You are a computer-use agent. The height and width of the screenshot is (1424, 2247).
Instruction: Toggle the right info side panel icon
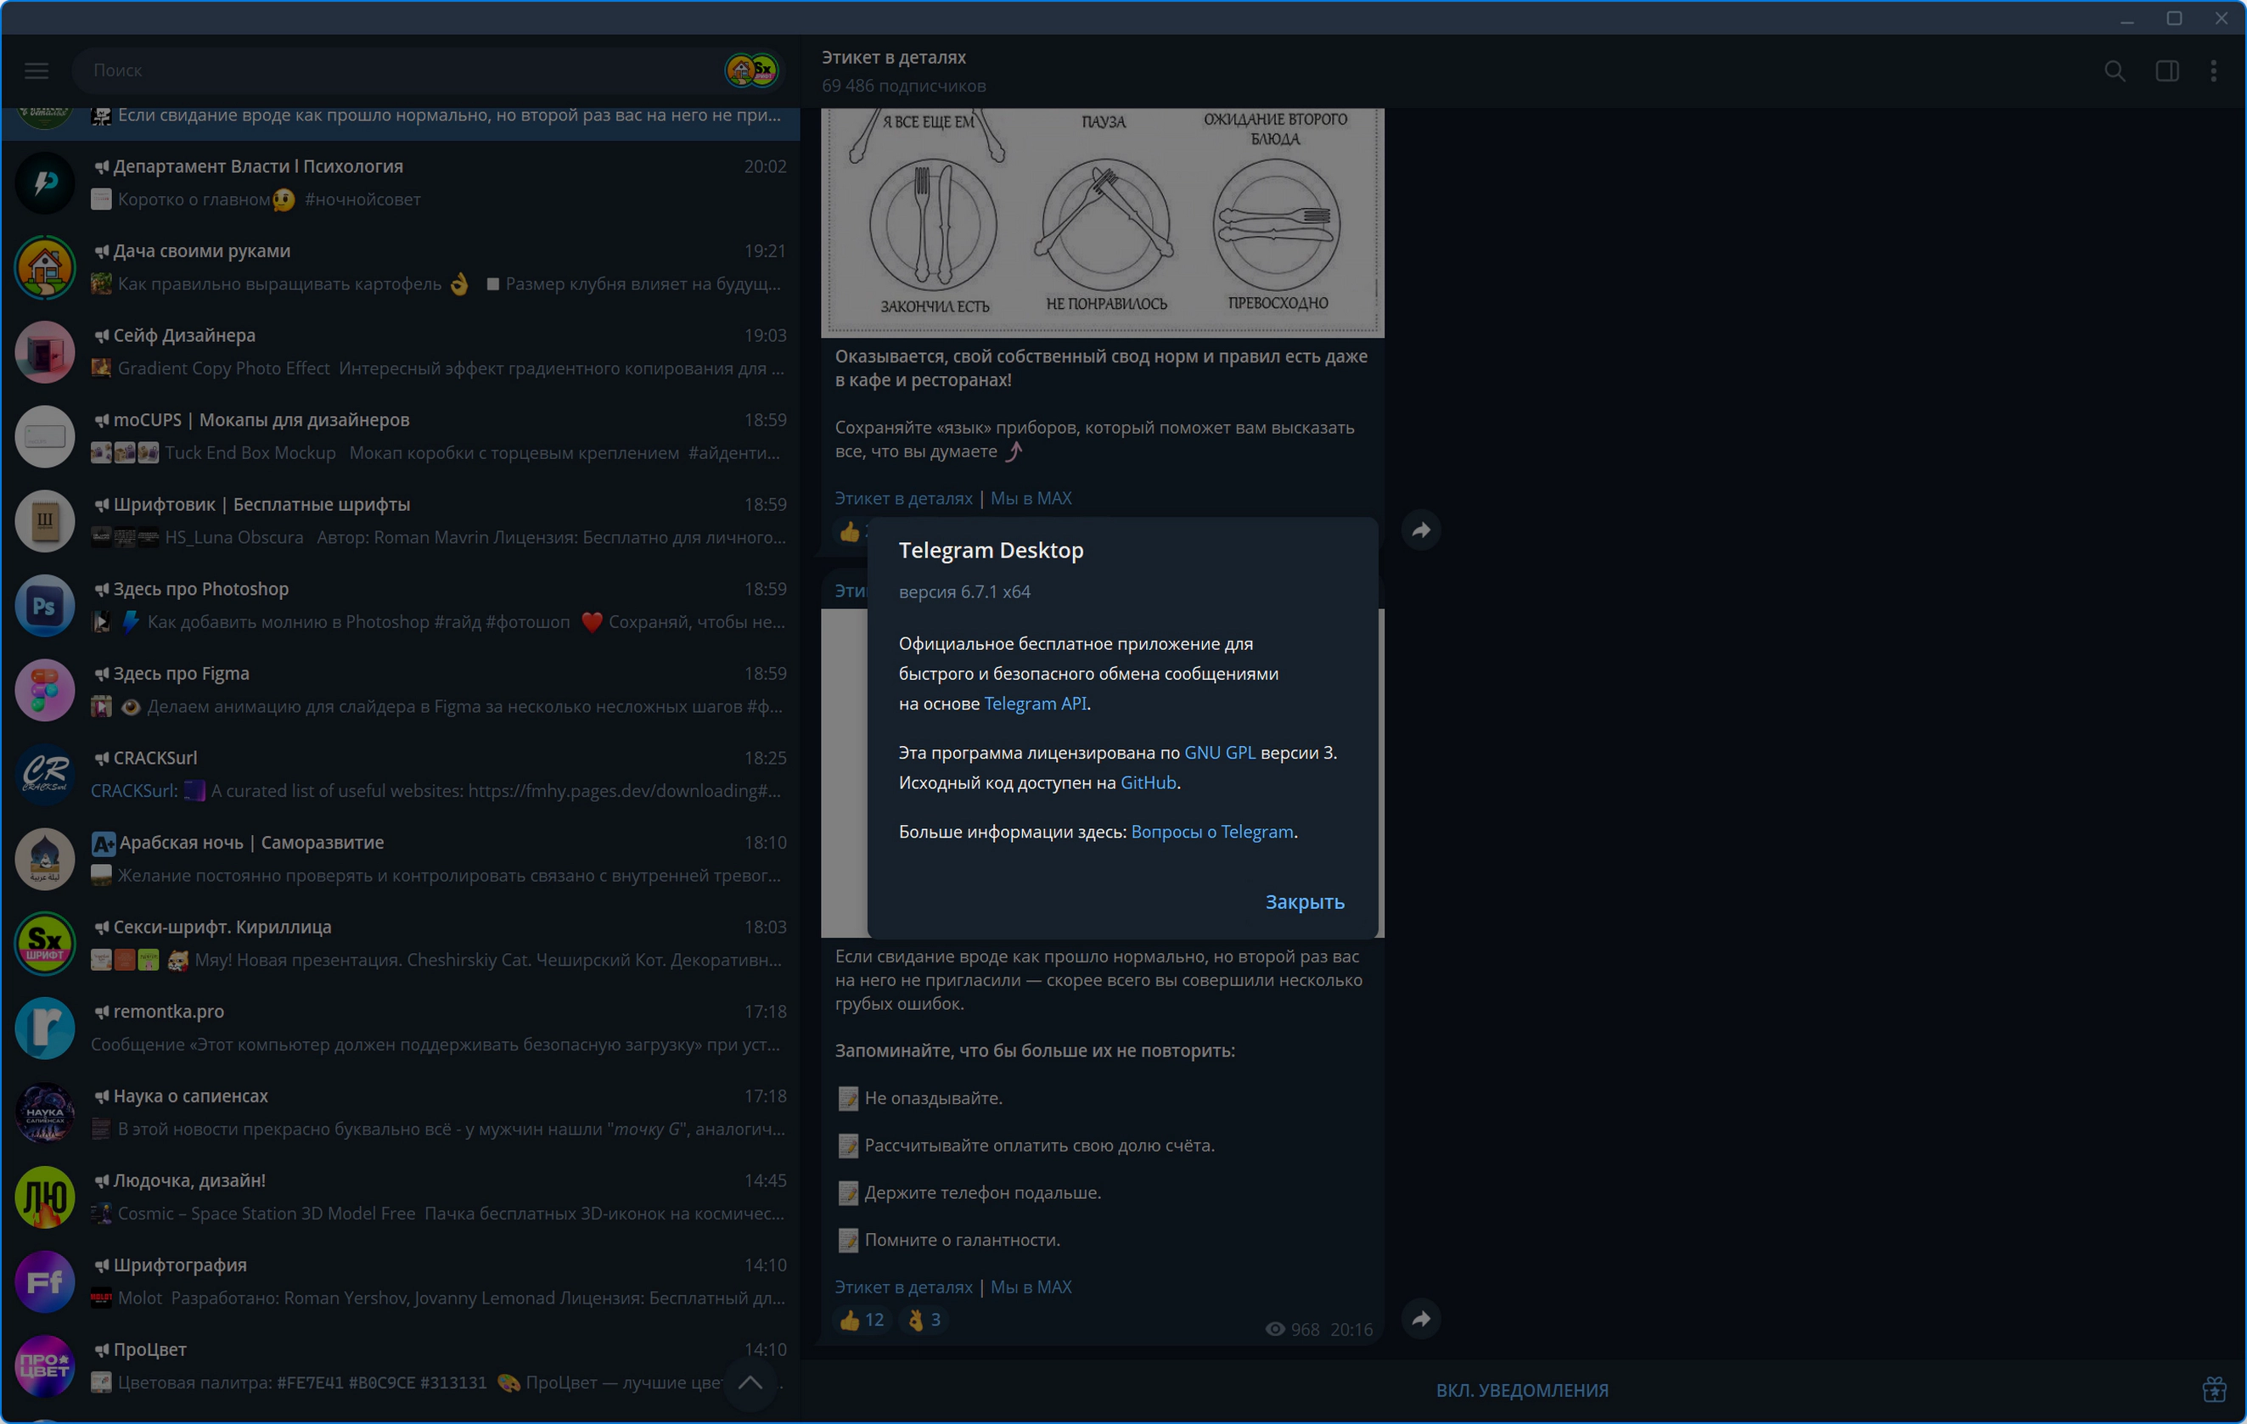tap(2166, 71)
